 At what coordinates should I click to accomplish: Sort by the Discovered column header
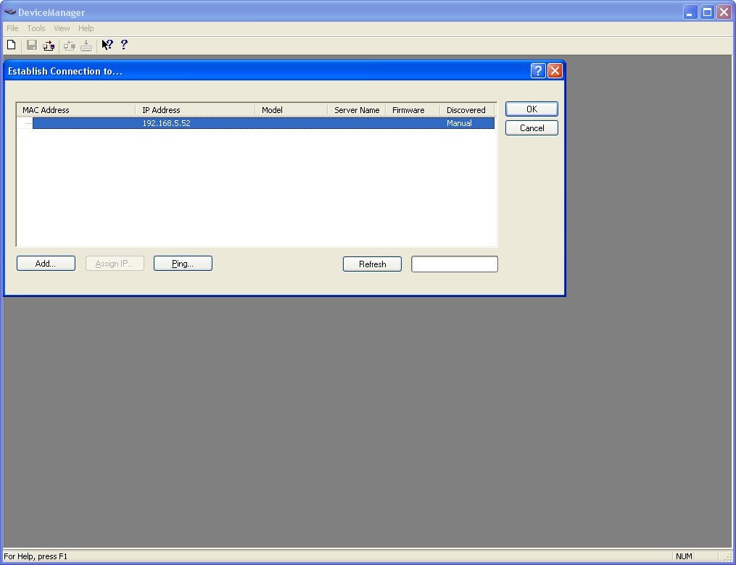(x=467, y=110)
